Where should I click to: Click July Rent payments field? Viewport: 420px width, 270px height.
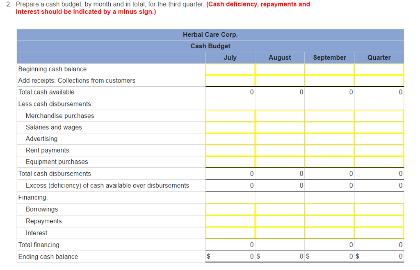230,151
